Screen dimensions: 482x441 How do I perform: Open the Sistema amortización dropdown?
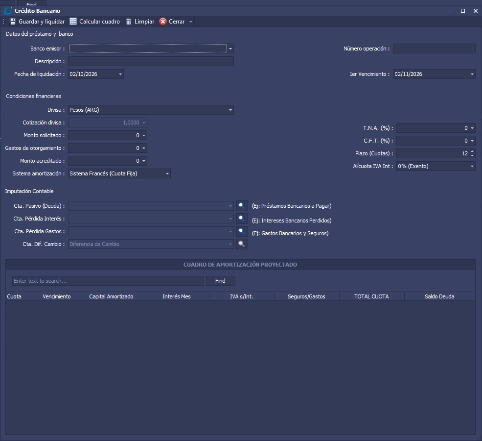point(167,173)
